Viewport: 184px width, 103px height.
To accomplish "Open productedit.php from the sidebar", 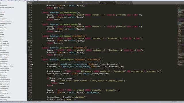I will point(6,82).
